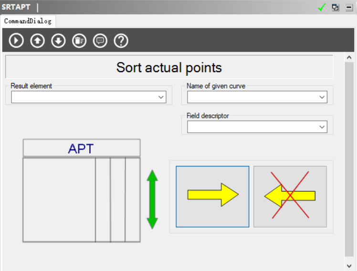Click the scrollbar up arrow

pos(349,57)
